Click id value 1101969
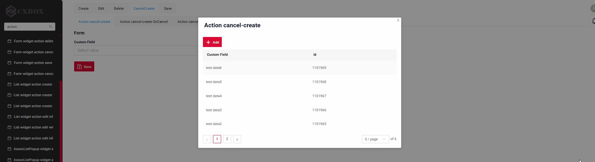The height and width of the screenshot is (162, 595). [319, 68]
